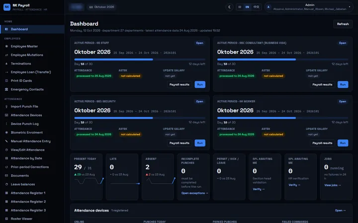Click the Manual Attendance Entry pencil icon

6,141
